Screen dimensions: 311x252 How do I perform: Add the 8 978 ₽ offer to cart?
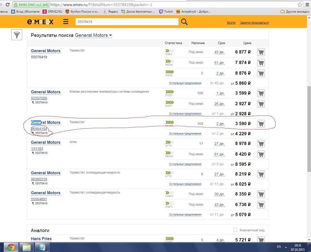click(261, 144)
